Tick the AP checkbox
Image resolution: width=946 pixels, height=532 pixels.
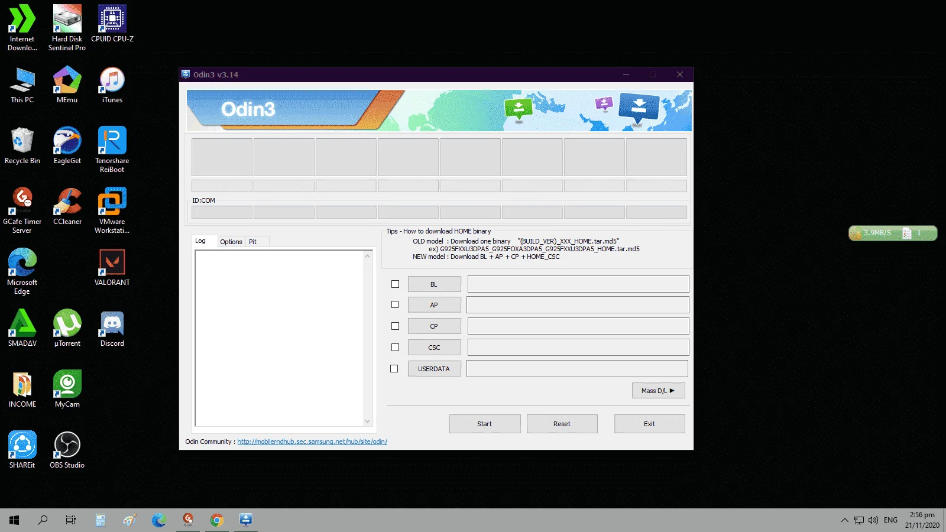tap(395, 304)
